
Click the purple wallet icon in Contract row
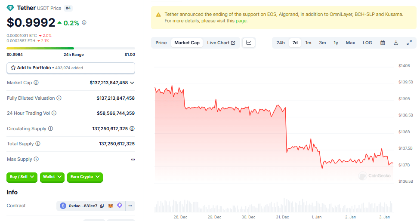coord(120,206)
